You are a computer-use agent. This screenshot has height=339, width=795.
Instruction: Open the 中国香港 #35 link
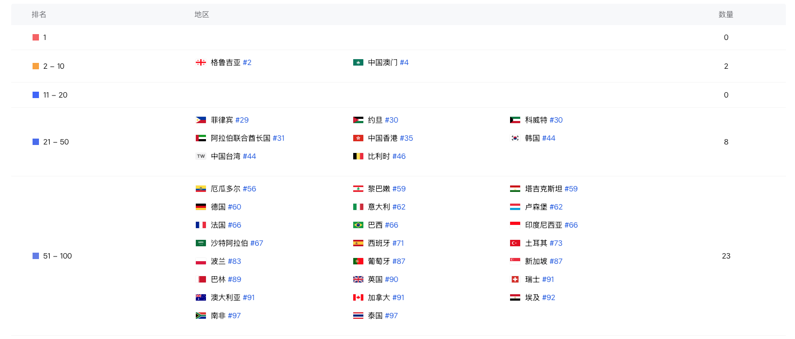click(391, 138)
